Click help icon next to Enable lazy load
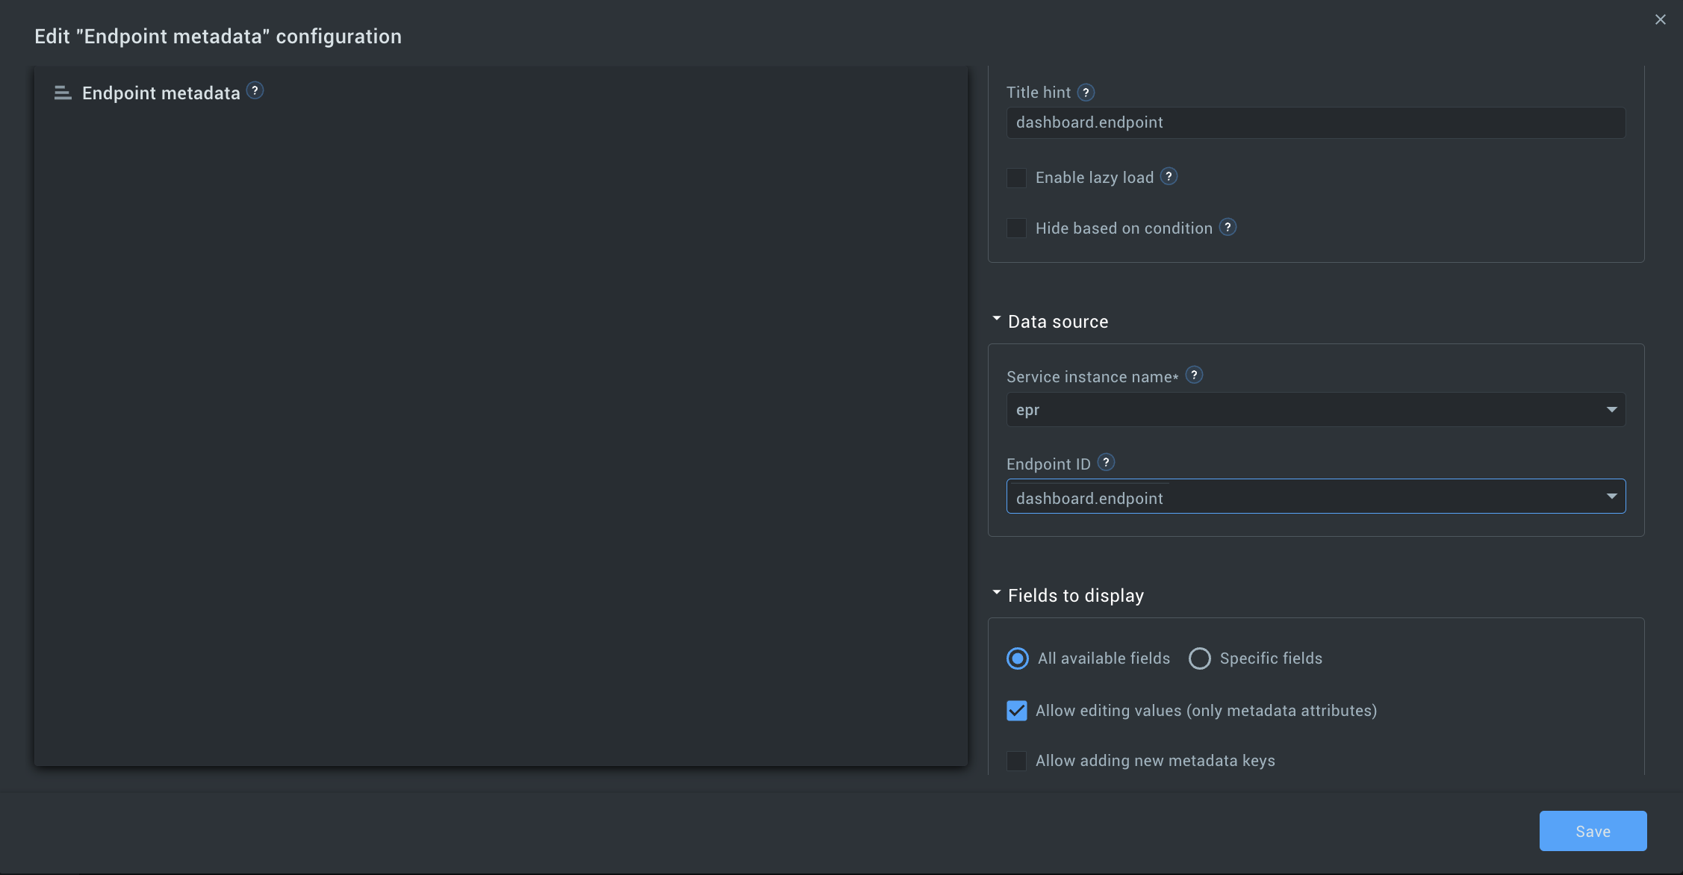Viewport: 1683px width, 875px height. 1169,176
